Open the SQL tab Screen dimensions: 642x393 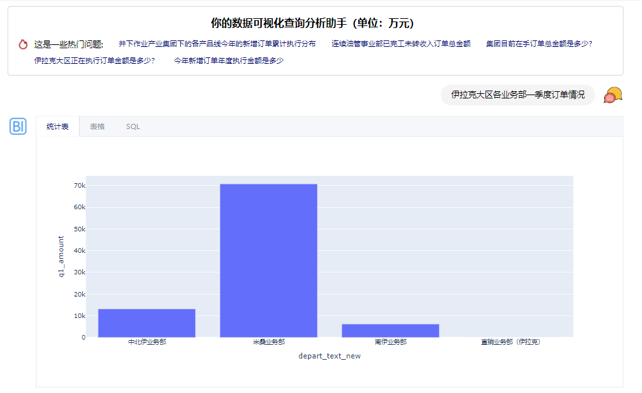click(x=133, y=126)
